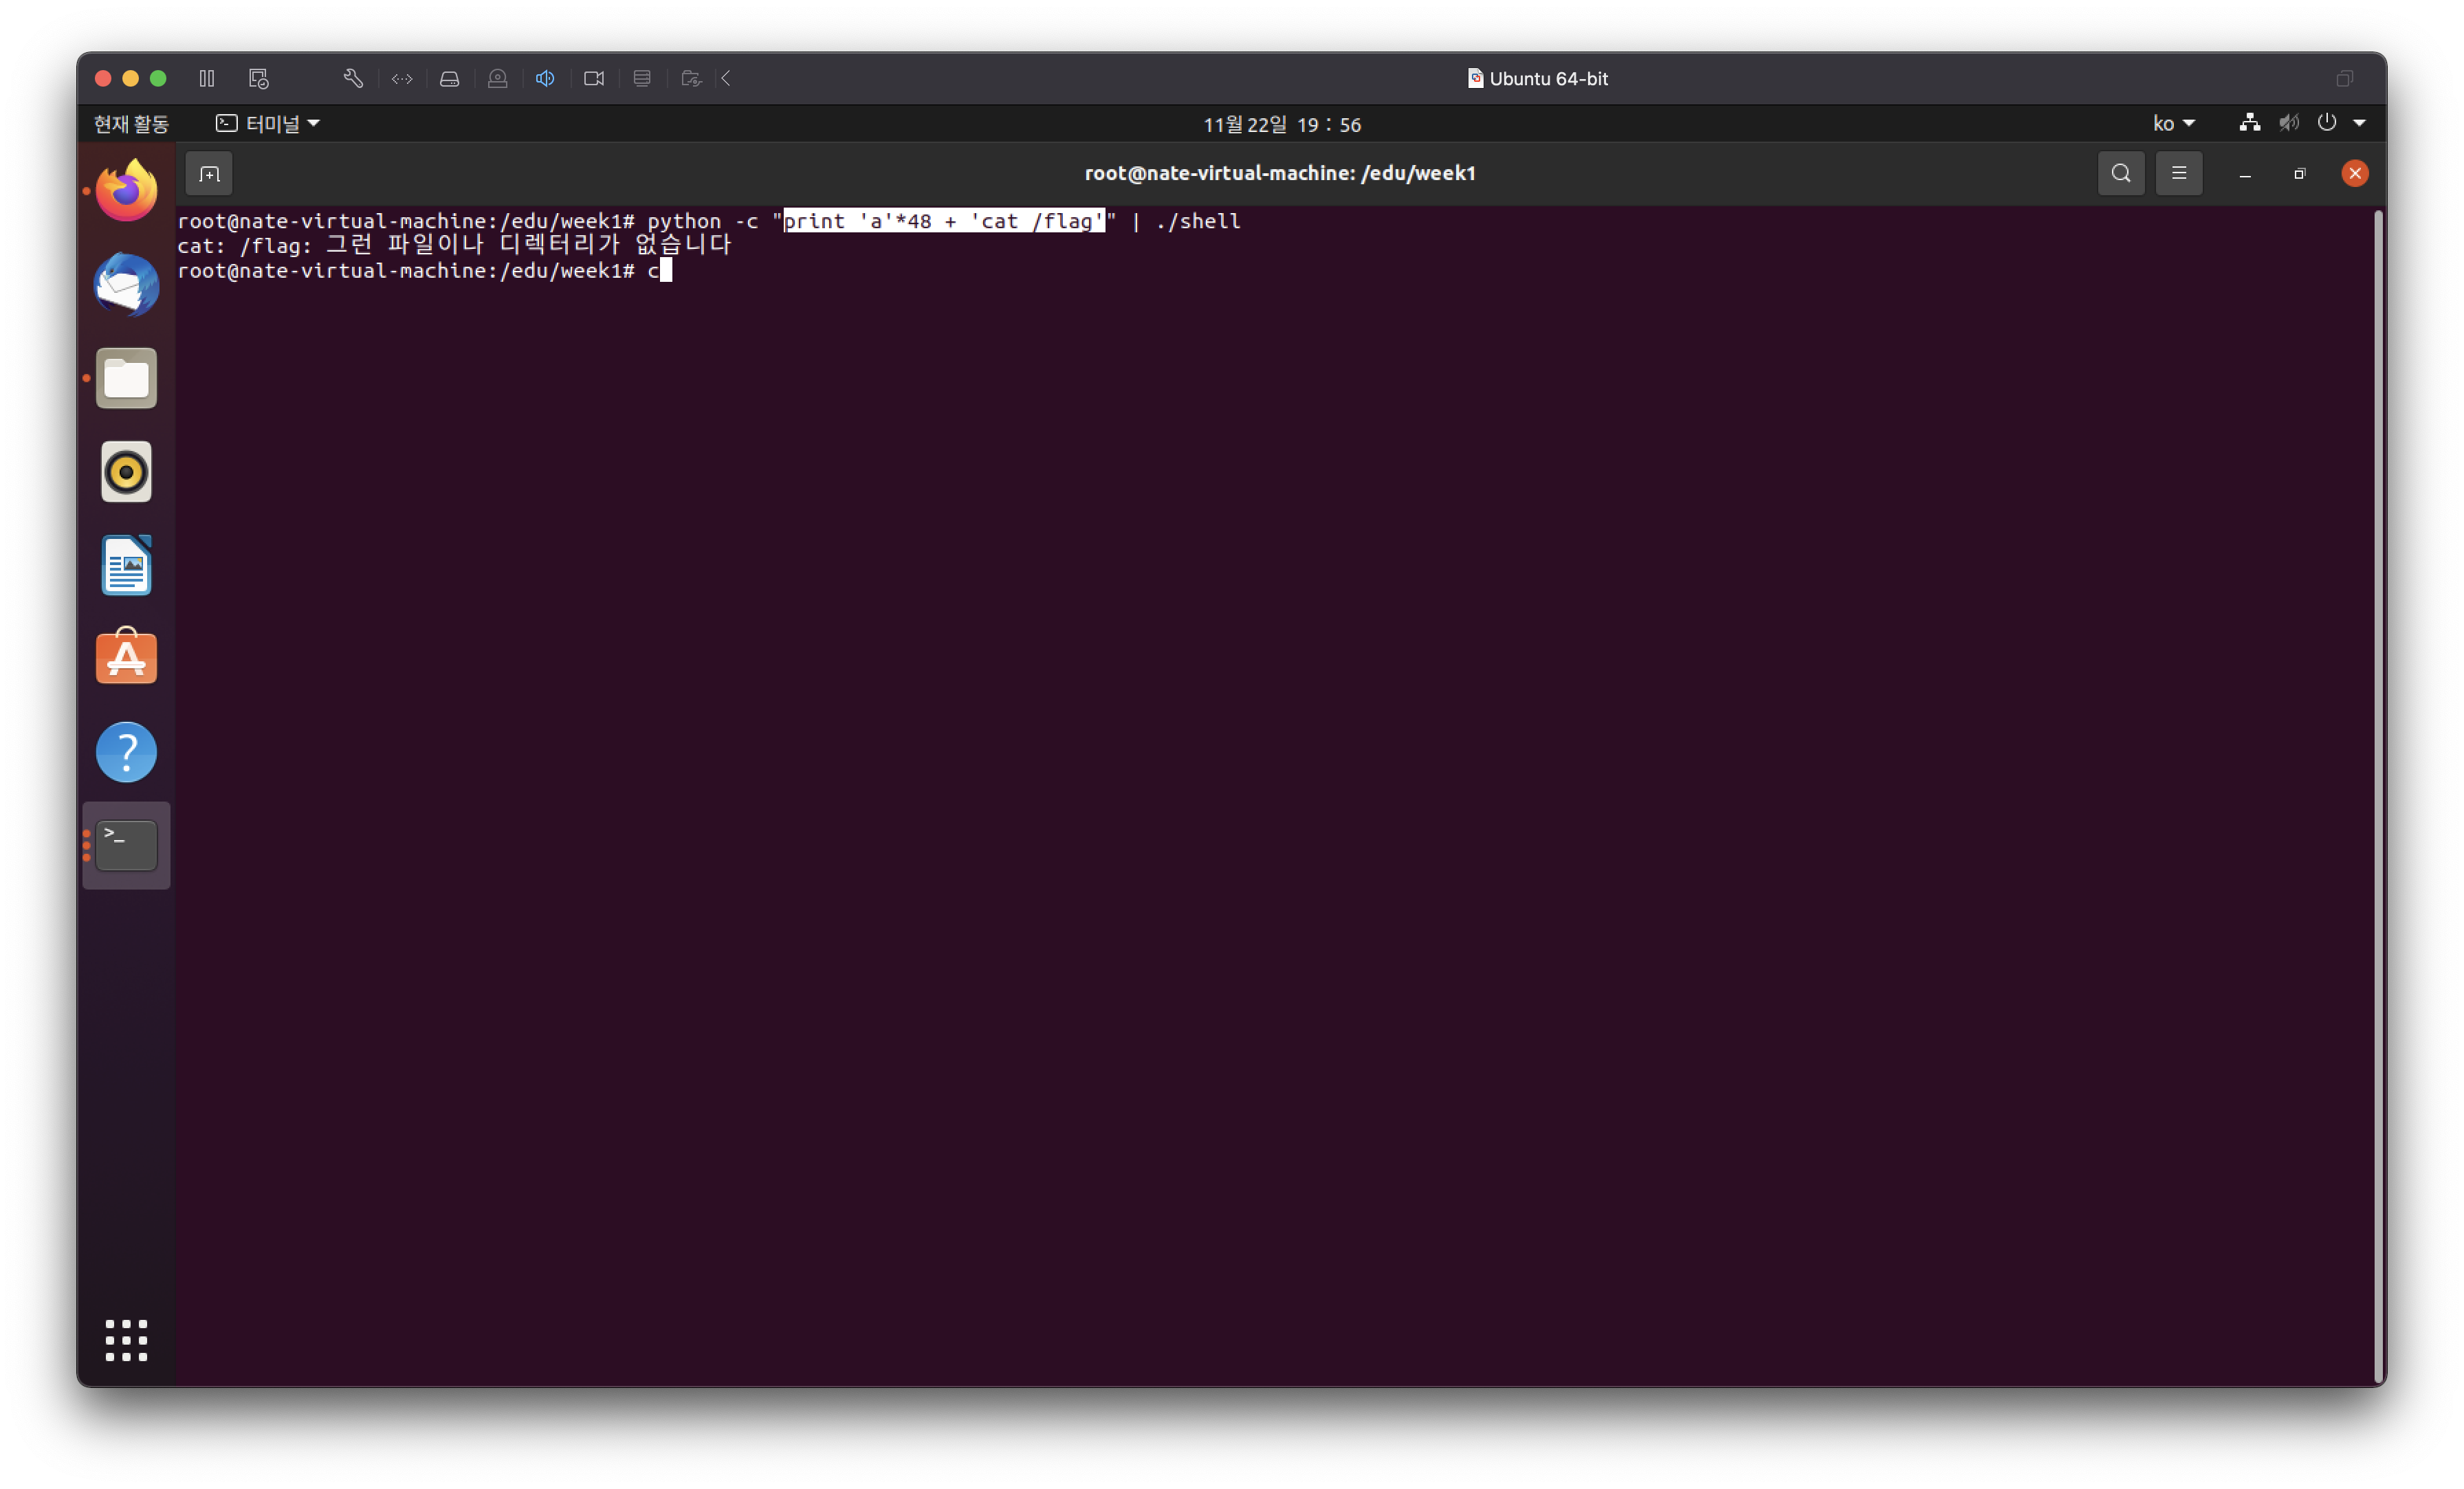Collapse the VM toolbar device chevron
2464x1489 pixels.
[727, 78]
